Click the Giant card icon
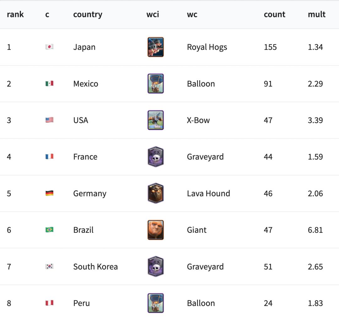Viewport: 339px width, 320px height. (156, 230)
